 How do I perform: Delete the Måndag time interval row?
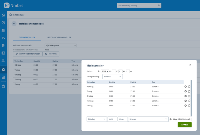pos(185,87)
